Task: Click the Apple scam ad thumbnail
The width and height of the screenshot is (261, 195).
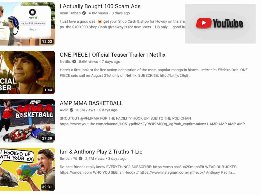Action: 27,24
